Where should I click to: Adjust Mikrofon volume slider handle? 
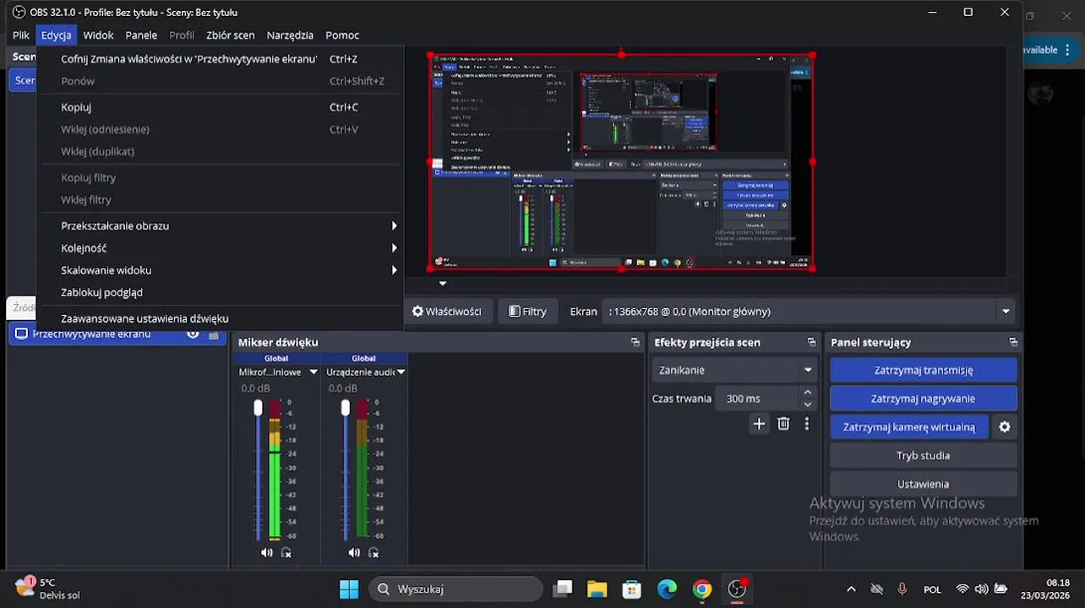tap(259, 408)
